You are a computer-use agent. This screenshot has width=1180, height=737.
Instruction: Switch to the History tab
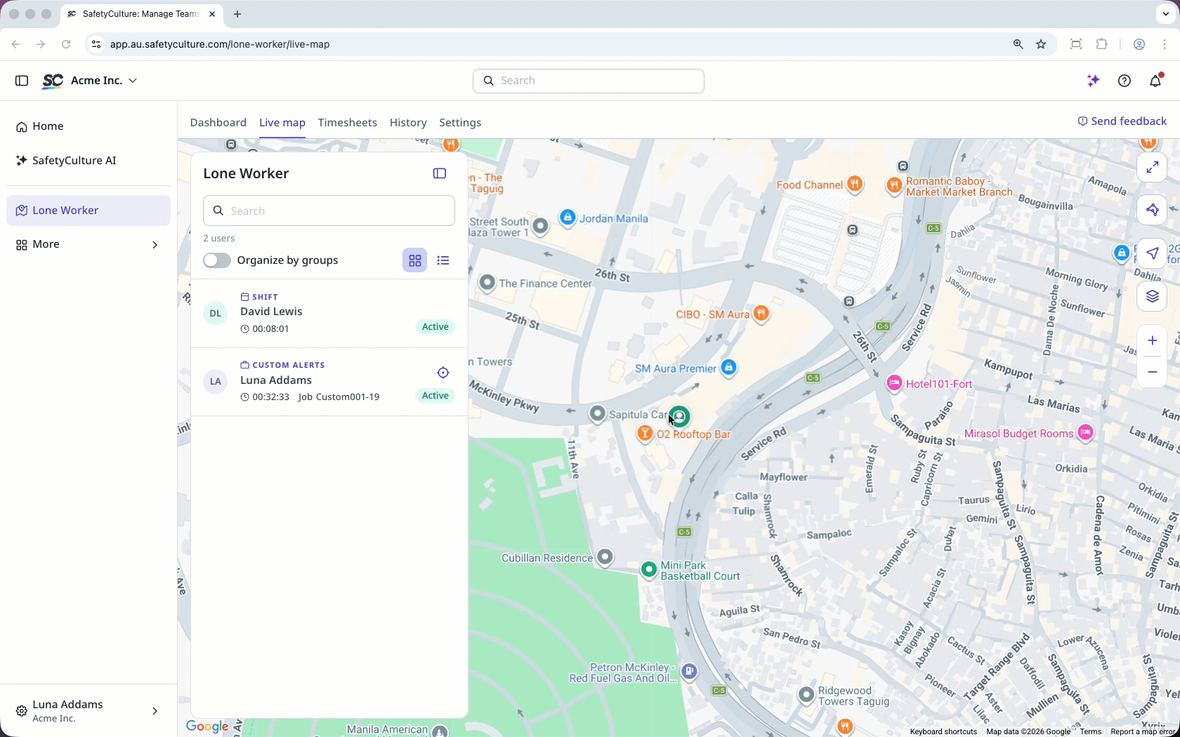click(x=408, y=122)
